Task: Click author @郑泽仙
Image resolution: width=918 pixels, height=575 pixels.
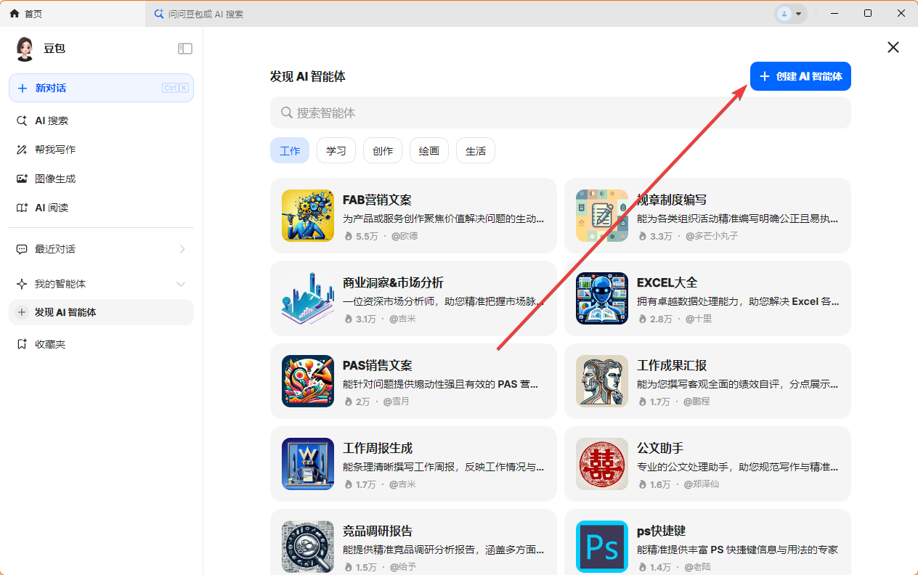Action: pyautogui.click(x=702, y=484)
